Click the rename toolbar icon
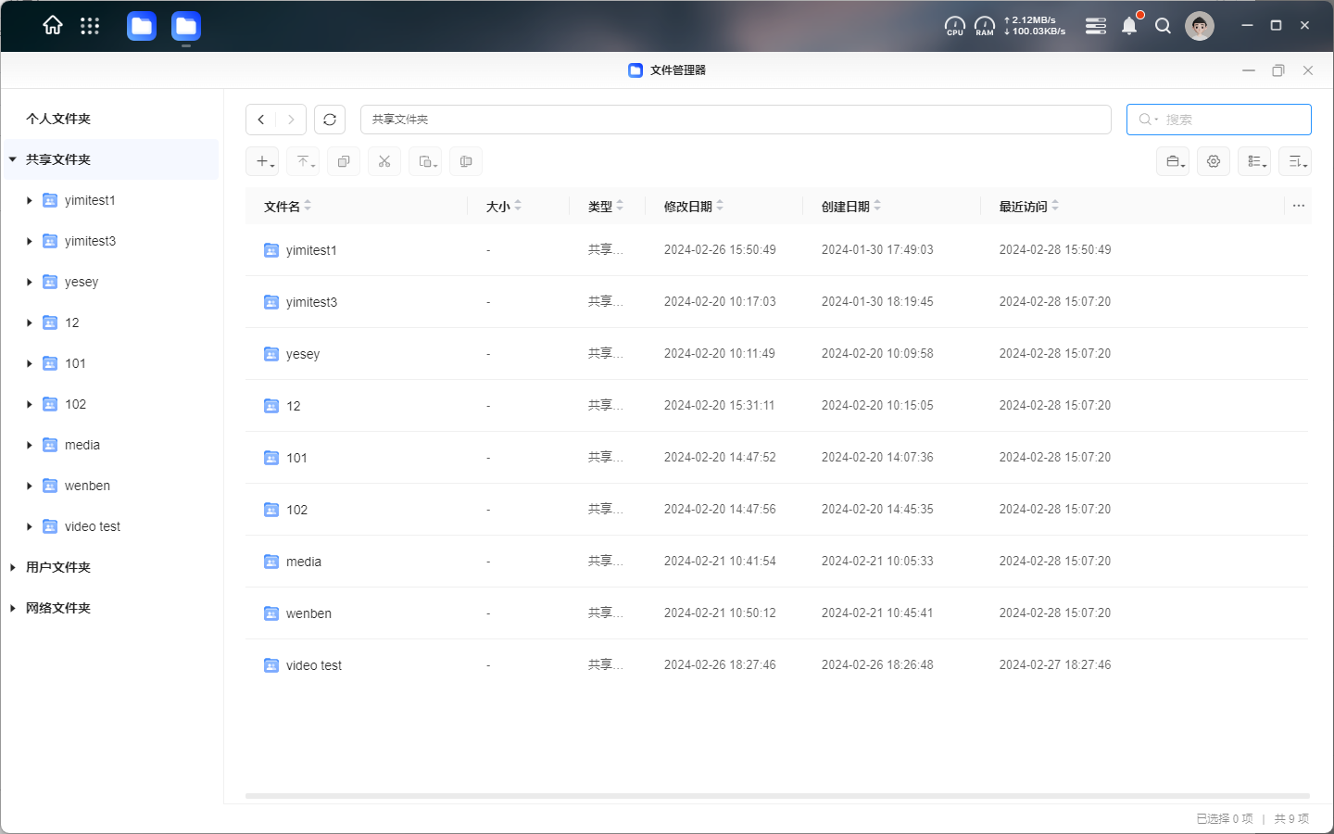1334x834 pixels. 466,161
